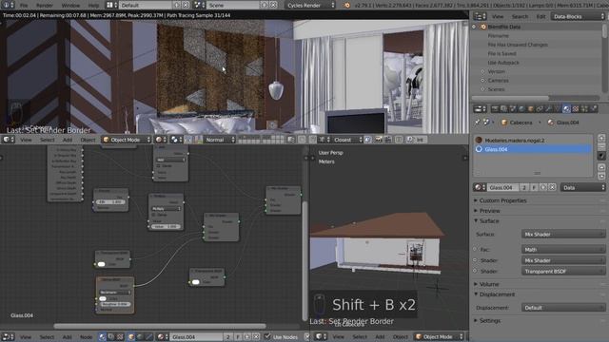
Task: Click the Fac Math button
Action: click(562, 249)
